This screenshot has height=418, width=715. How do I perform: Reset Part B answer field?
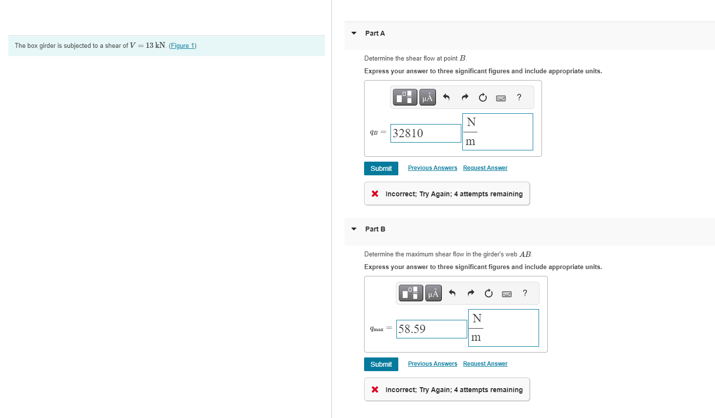tap(489, 293)
